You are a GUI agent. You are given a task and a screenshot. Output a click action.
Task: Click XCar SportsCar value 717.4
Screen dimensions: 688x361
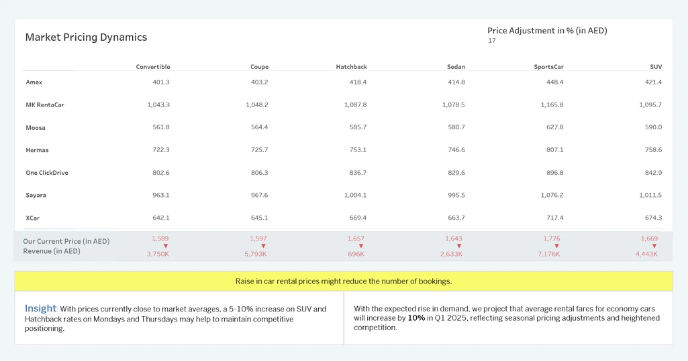coord(555,218)
